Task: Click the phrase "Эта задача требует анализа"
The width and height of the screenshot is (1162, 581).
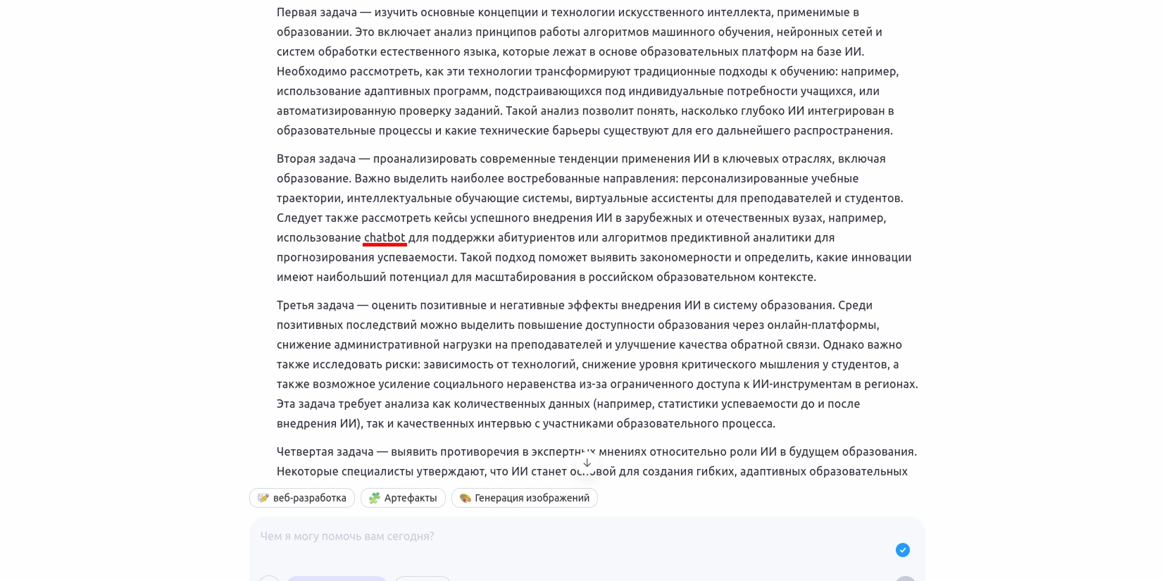Action: click(351, 404)
